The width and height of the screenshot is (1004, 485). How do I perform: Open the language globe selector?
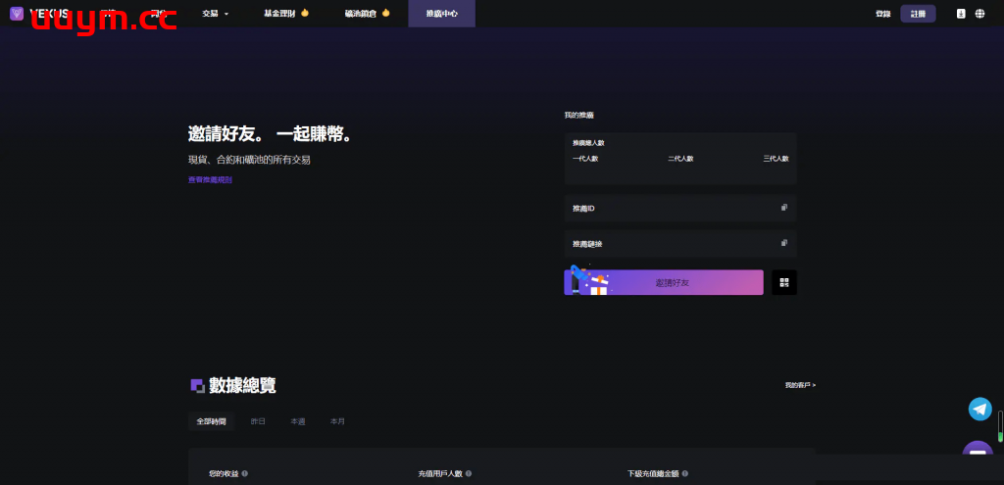coord(979,14)
